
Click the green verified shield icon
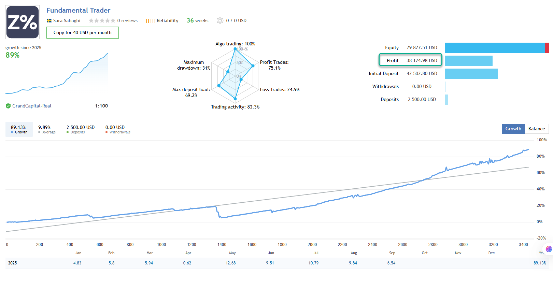coord(8,106)
